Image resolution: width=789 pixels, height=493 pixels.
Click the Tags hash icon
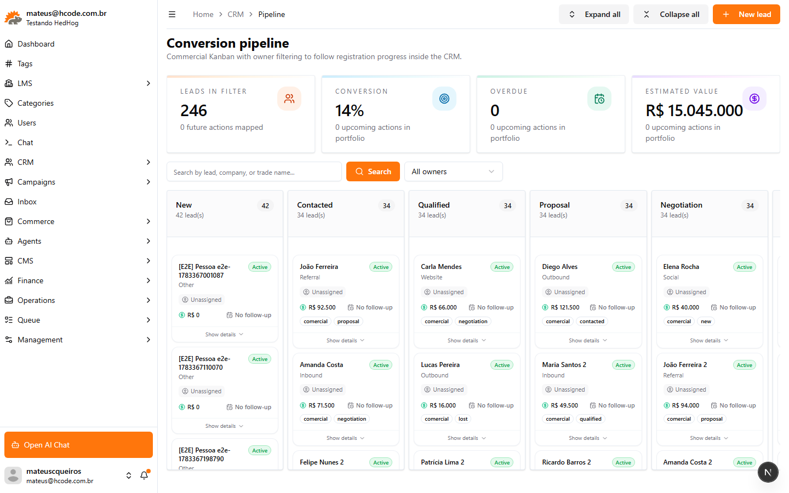pyautogui.click(x=9, y=64)
